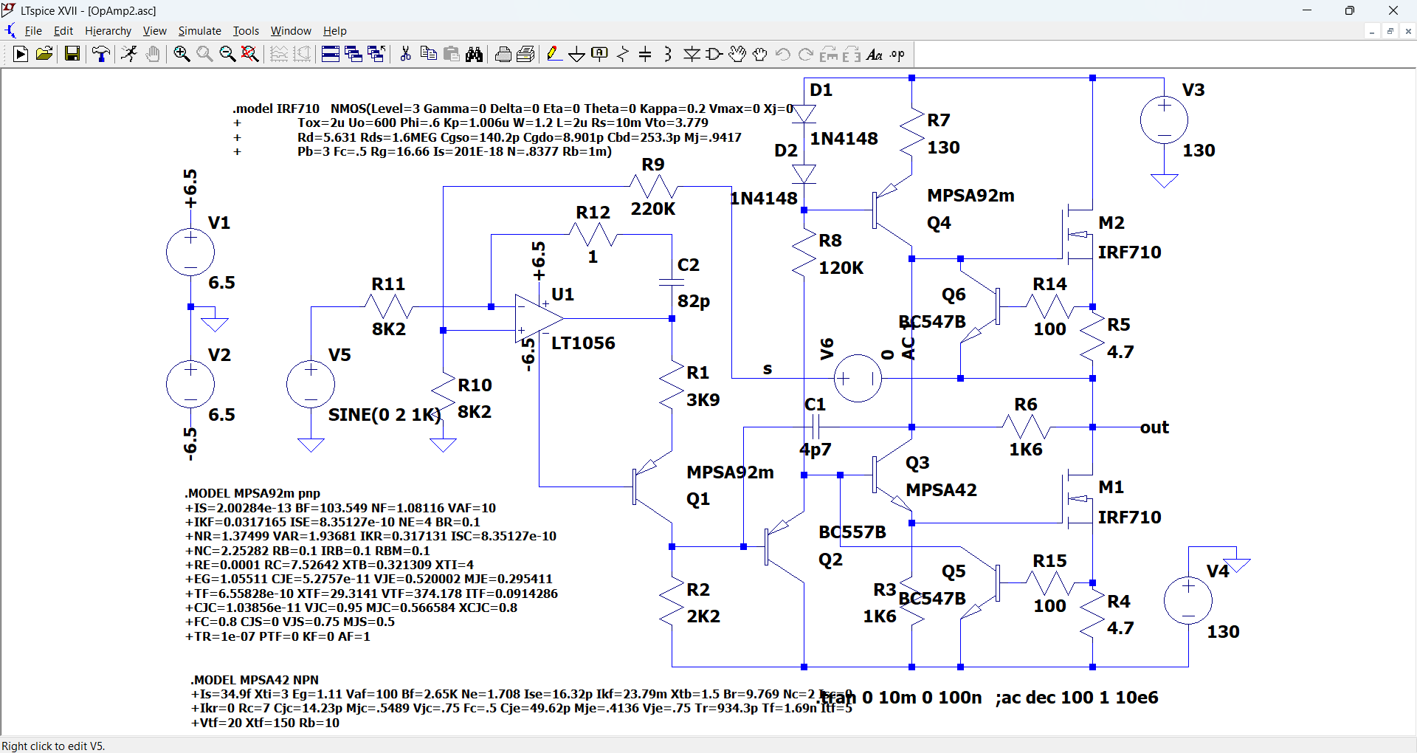Image resolution: width=1417 pixels, height=753 pixels.
Task: Open the Help menu
Action: pos(334,31)
